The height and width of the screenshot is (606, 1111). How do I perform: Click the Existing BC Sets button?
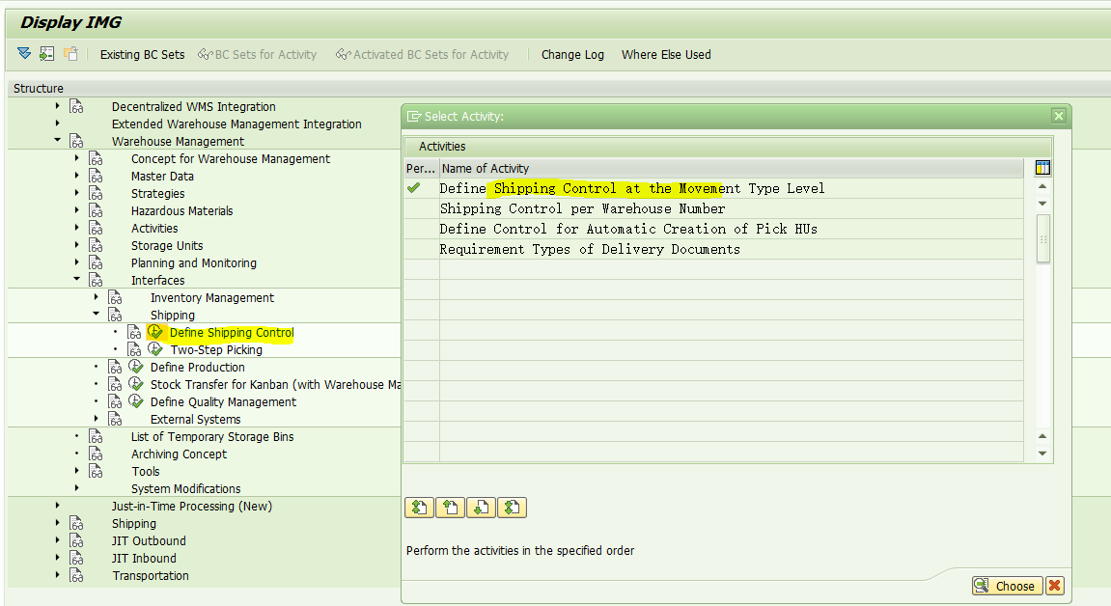(142, 55)
